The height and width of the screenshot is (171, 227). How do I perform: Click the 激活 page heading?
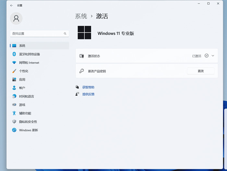pos(102,16)
